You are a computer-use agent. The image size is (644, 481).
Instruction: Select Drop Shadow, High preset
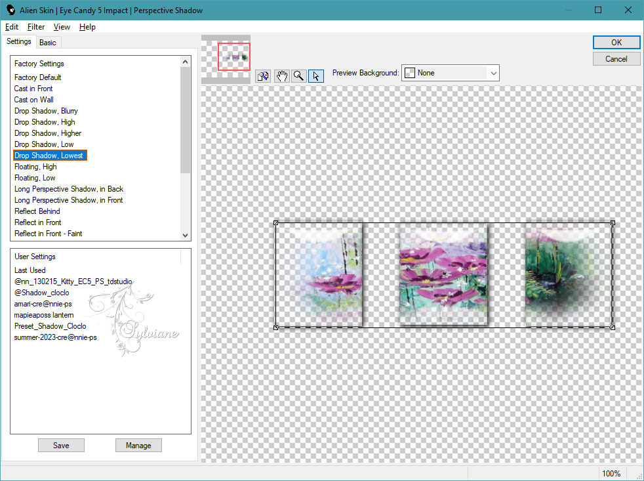(45, 121)
